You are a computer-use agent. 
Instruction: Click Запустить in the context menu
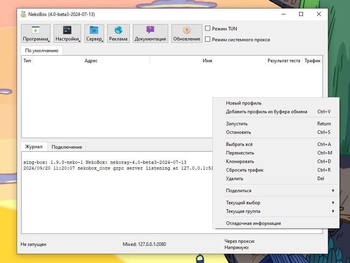coord(237,124)
